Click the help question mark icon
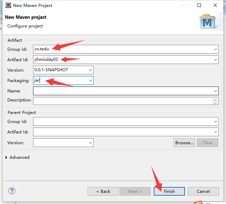Screen dimensions: 226x204 click(x=12, y=191)
